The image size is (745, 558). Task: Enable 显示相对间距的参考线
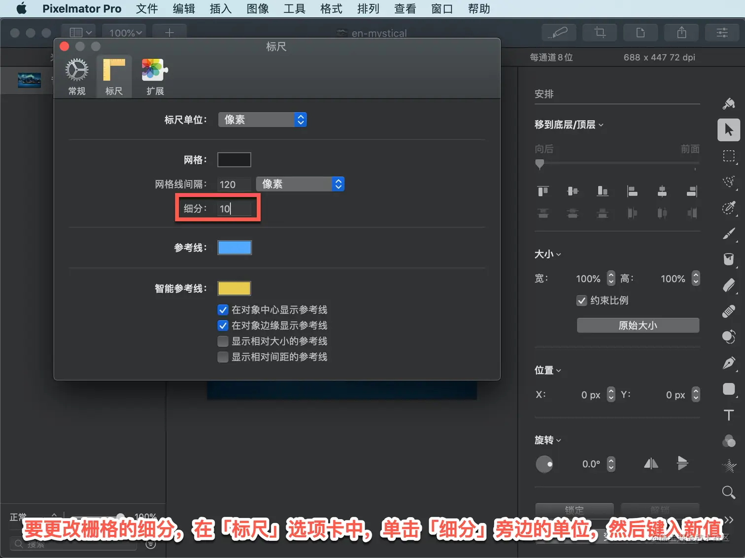click(223, 357)
